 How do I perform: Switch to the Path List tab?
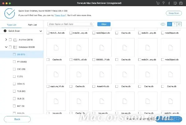coord(32,25)
